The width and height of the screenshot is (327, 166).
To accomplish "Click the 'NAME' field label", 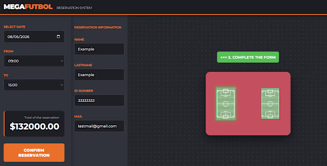I will [79, 40].
